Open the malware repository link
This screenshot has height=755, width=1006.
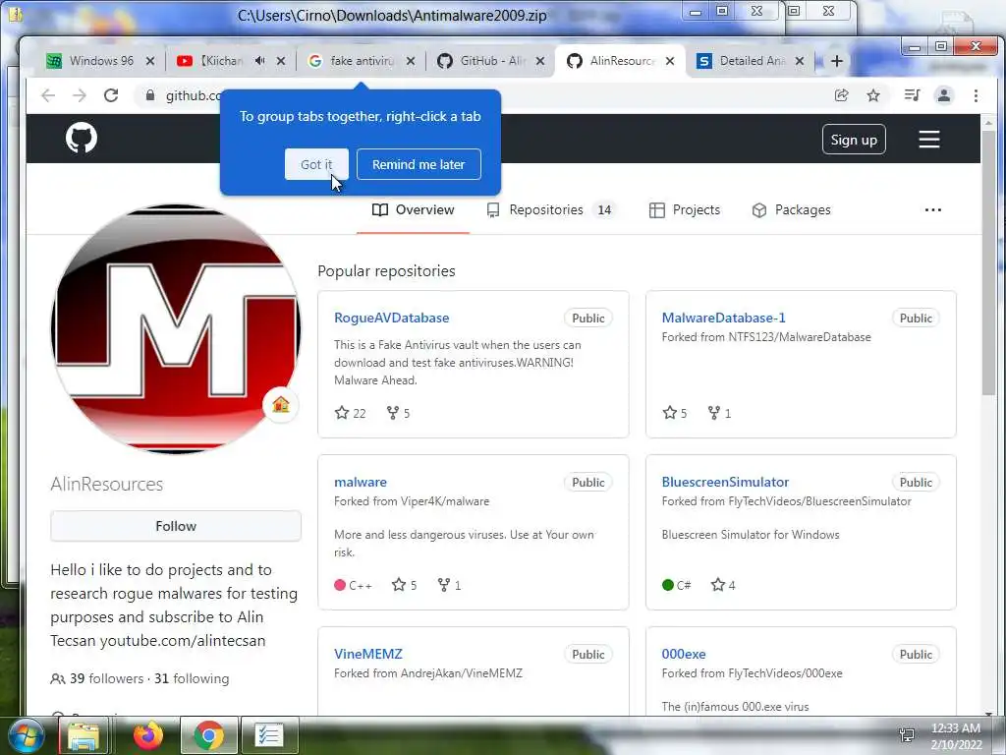coord(361,482)
